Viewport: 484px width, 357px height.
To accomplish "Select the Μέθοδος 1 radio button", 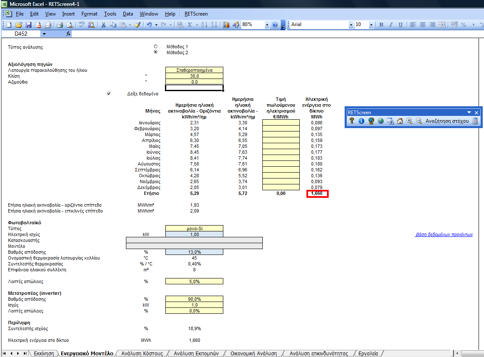I will tap(156, 47).
